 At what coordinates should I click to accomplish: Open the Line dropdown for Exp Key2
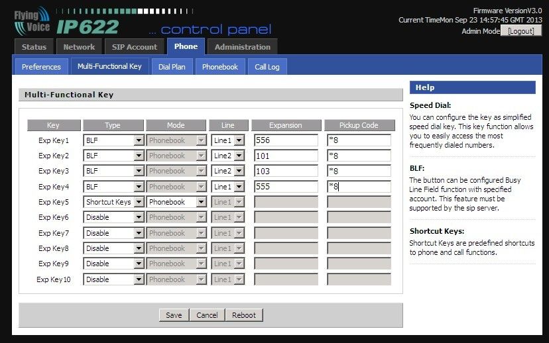pyautogui.click(x=227, y=156)
